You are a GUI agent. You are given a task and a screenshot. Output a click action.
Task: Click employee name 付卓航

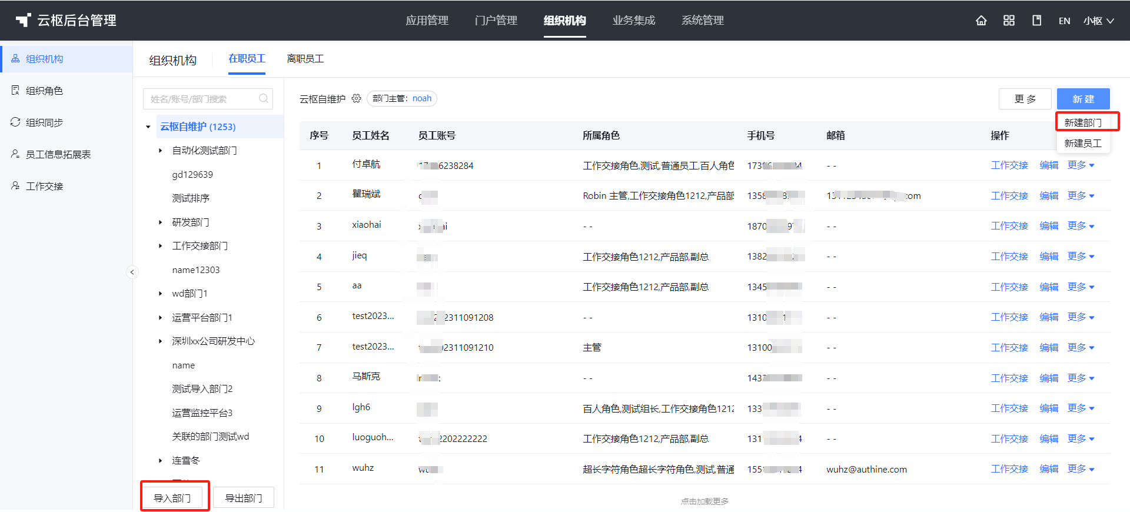366,164
